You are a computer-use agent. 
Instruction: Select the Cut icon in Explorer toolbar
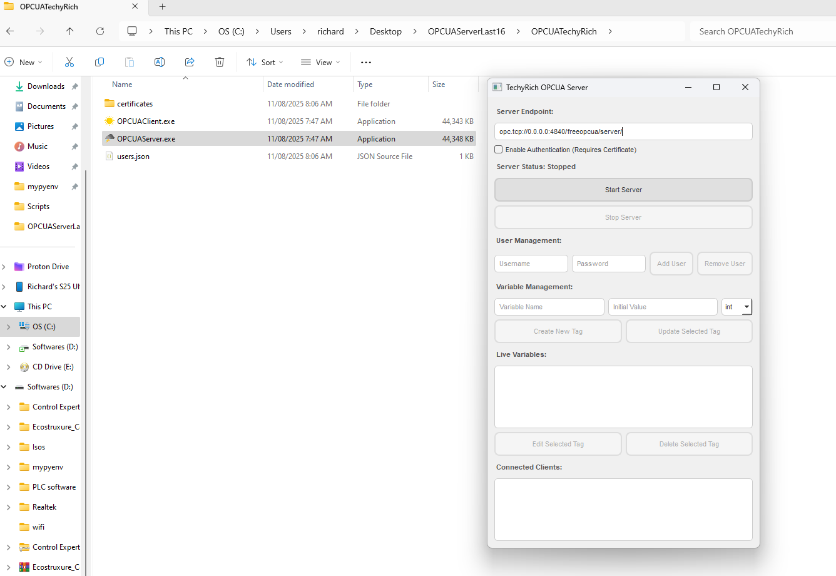(69, 62)
